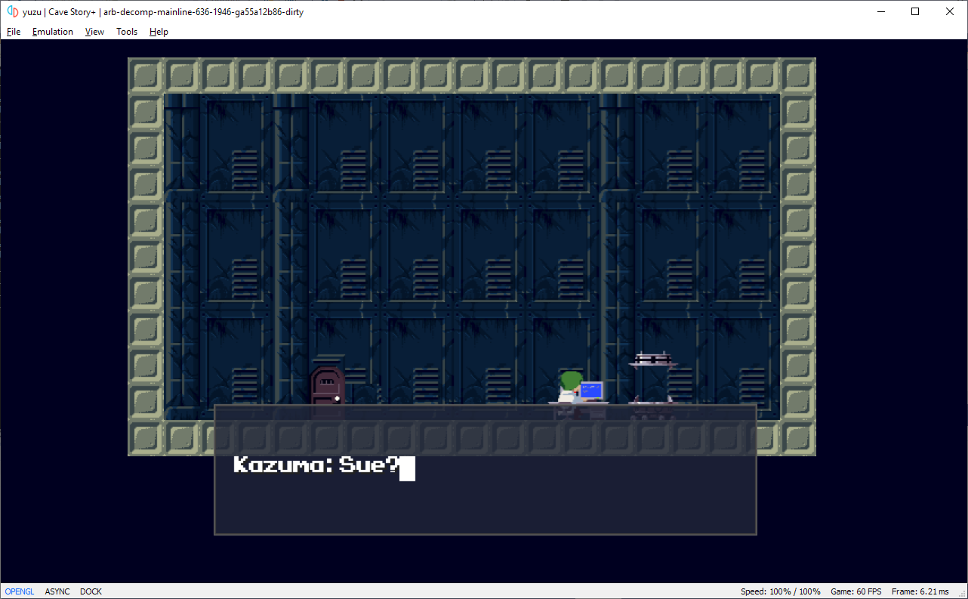Screen dimensions: 968x599
Task: Open the File menu
Action: coord(14,32)
